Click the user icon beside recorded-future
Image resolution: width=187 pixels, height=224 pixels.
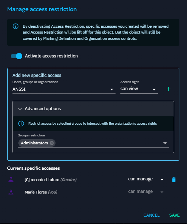click(x=11, y=180)
